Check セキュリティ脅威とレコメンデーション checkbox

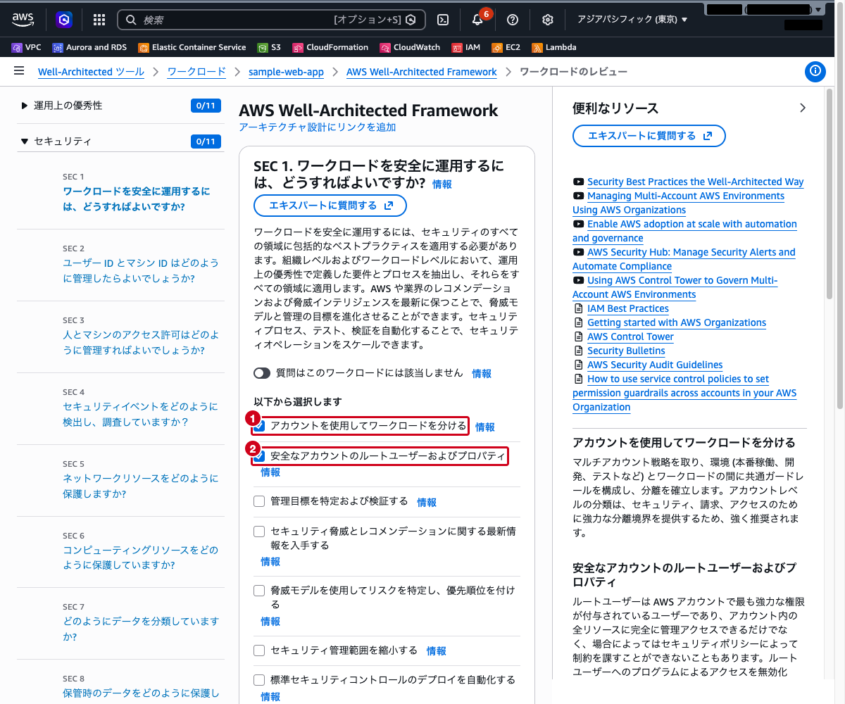[259, 532]
